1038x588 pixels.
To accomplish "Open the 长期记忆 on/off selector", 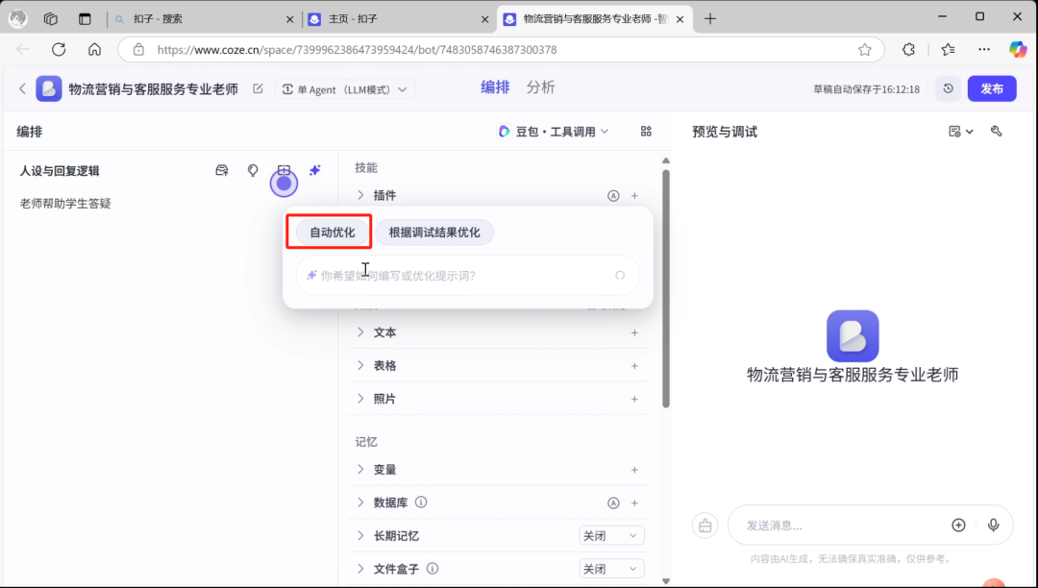I will 611,535.
